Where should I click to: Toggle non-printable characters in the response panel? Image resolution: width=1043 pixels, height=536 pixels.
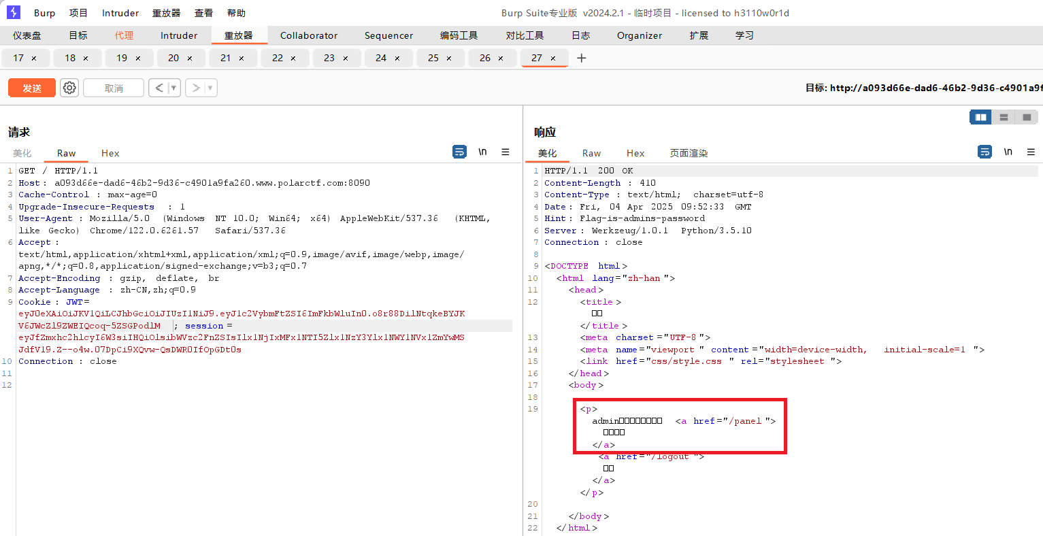pyautogui.click(x=1008, y=152)
